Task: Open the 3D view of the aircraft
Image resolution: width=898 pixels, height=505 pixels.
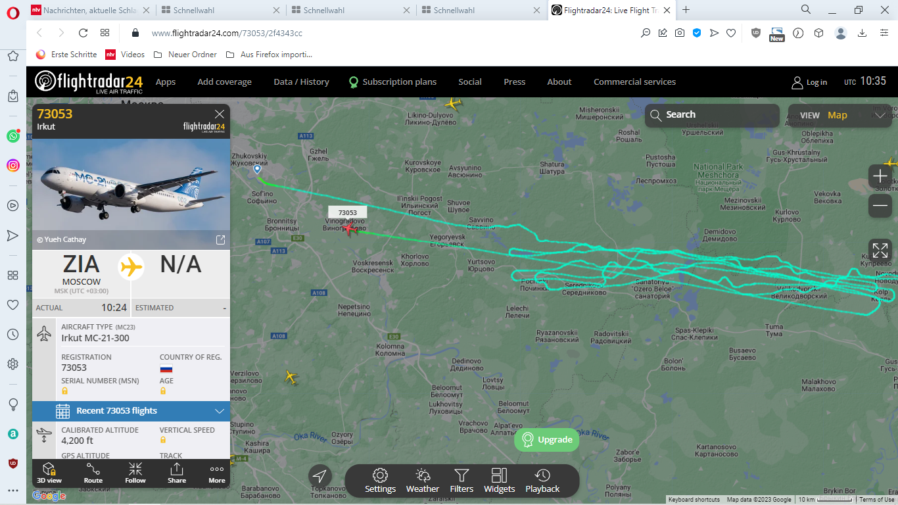Action: tap(49, 473)
